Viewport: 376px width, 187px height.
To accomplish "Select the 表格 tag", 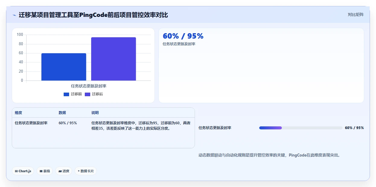I will [45, 171].
